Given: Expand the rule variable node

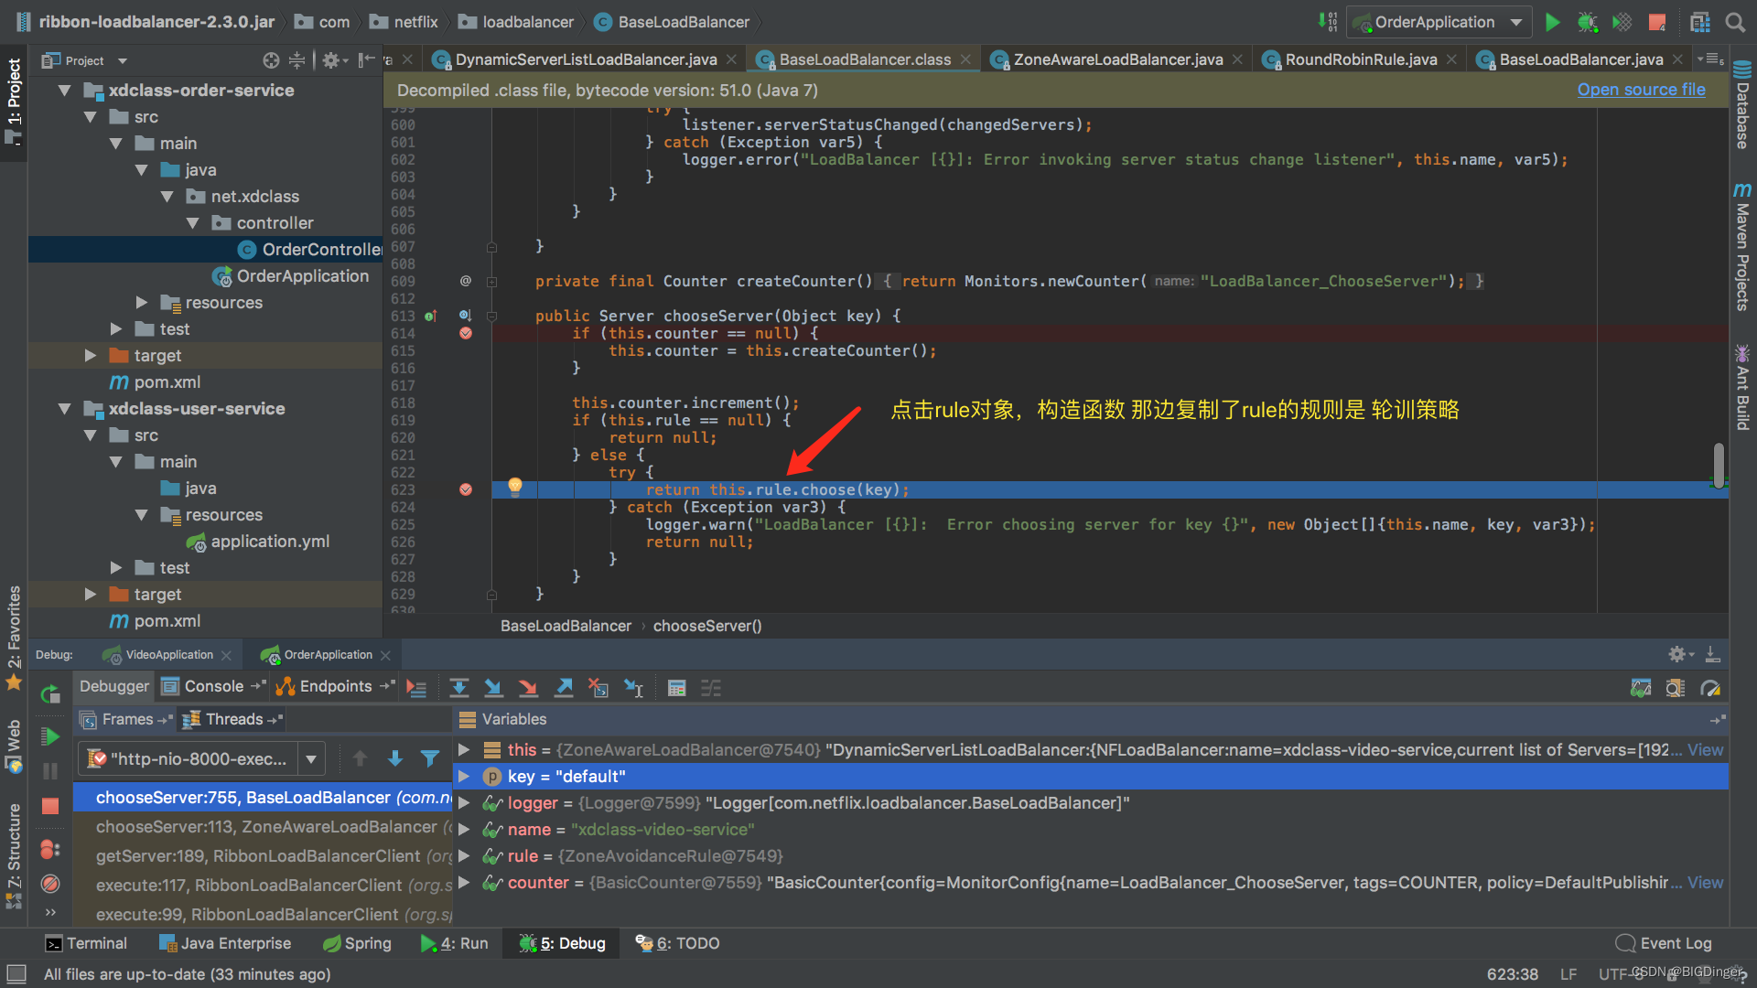Looking at the screenshot, I should [x=464, y=856].
